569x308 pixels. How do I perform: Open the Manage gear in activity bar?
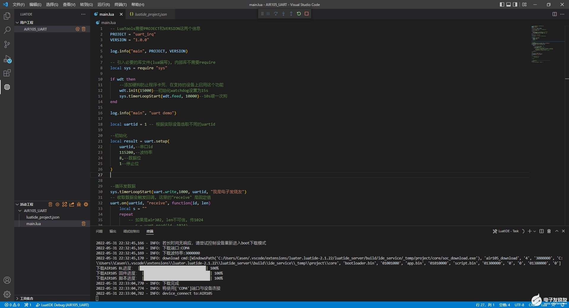(x=7, y=294)
